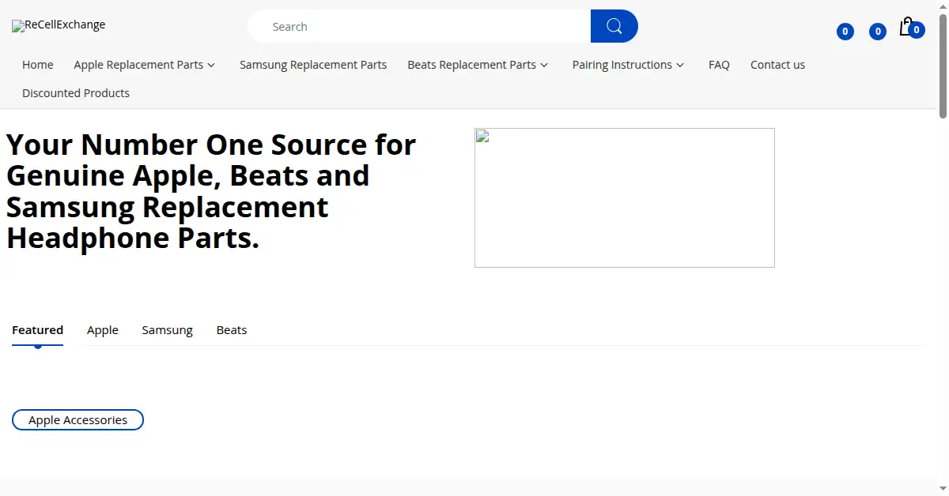Open Samsung Replacement Parts menu item
This screenshot has height=496, width=949.
click(x=313, y=65)
